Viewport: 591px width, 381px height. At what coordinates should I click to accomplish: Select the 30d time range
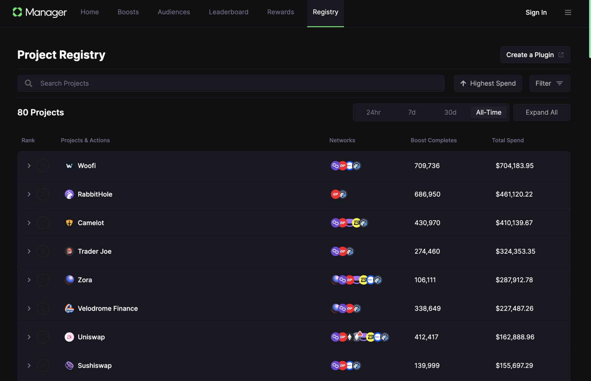(450, 112)
